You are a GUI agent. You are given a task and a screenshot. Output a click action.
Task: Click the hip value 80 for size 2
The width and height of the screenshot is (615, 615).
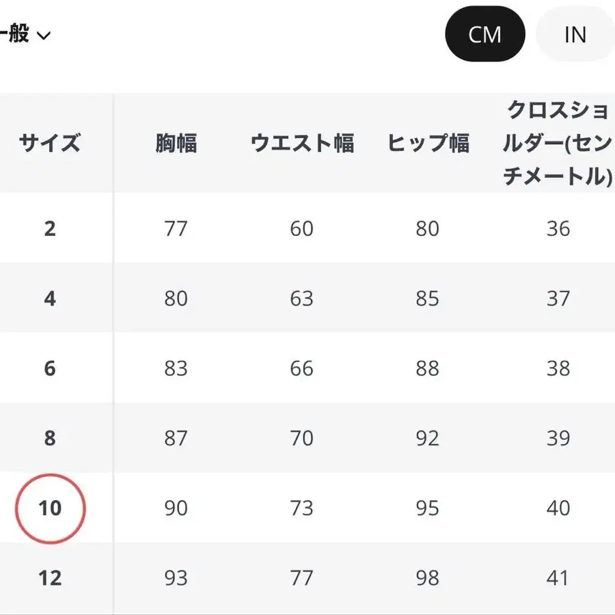click(x=428, y=228)
